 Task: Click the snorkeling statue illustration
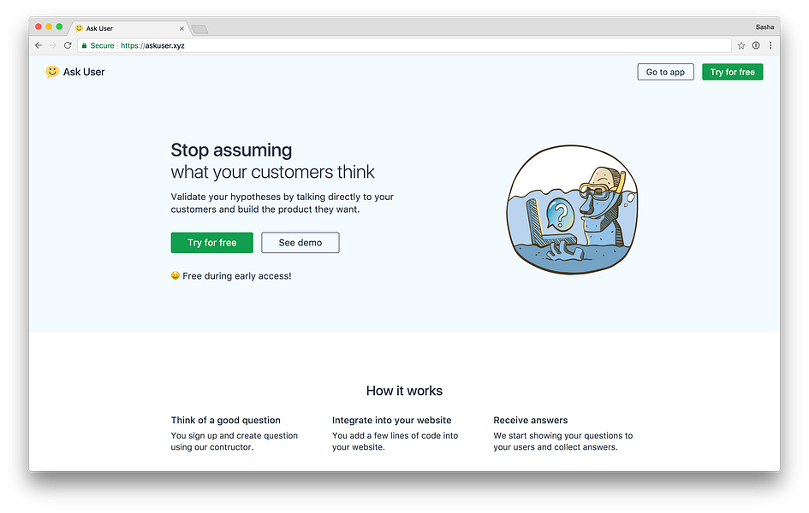pyautogui.click(x=572, y=209)
